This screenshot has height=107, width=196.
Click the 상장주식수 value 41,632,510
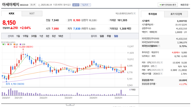[x=181, y=29]
